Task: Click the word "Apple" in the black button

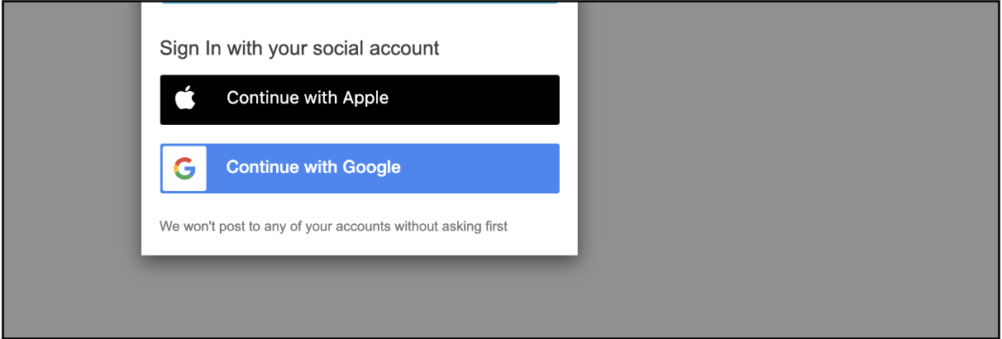Action: pos(365,98)
